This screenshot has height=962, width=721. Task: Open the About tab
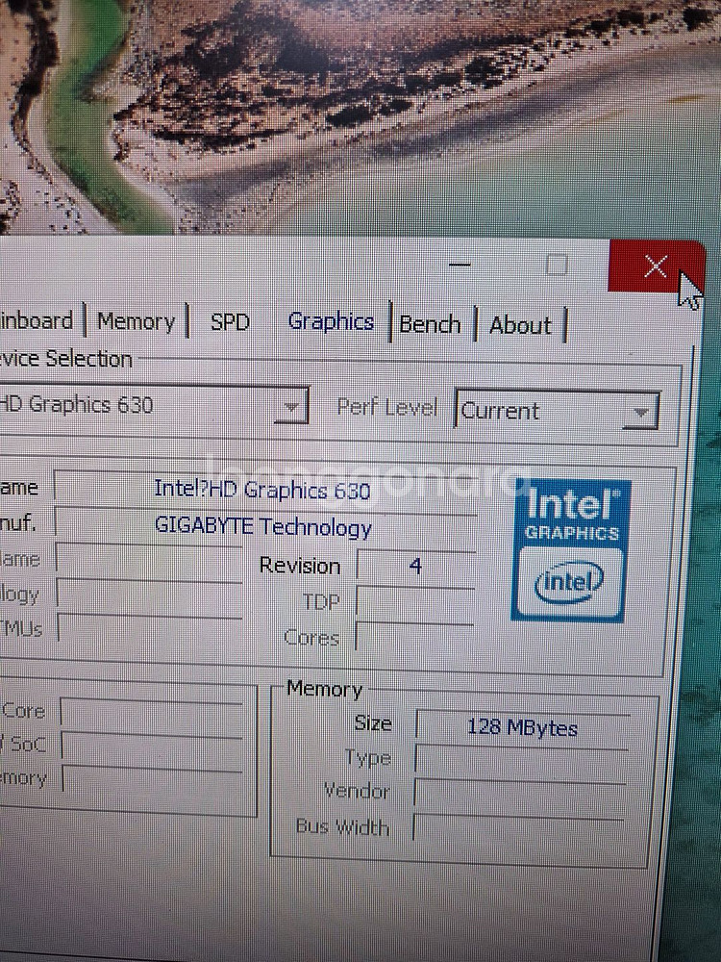point(520,325)
